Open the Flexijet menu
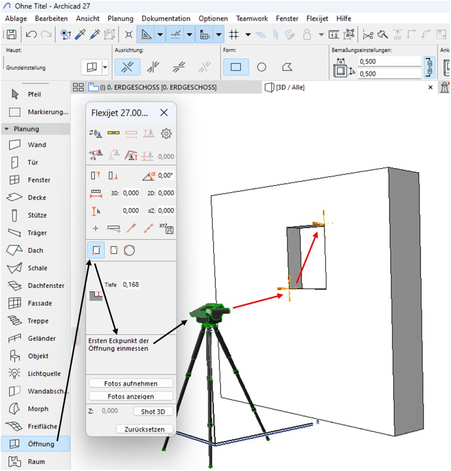This screenshot has height=471, width=451. tap(317, 19)
